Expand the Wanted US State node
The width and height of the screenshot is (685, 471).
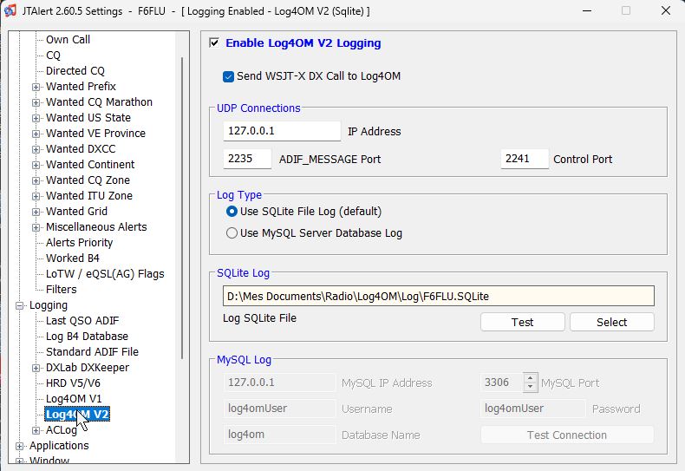(x=36, y=119)
